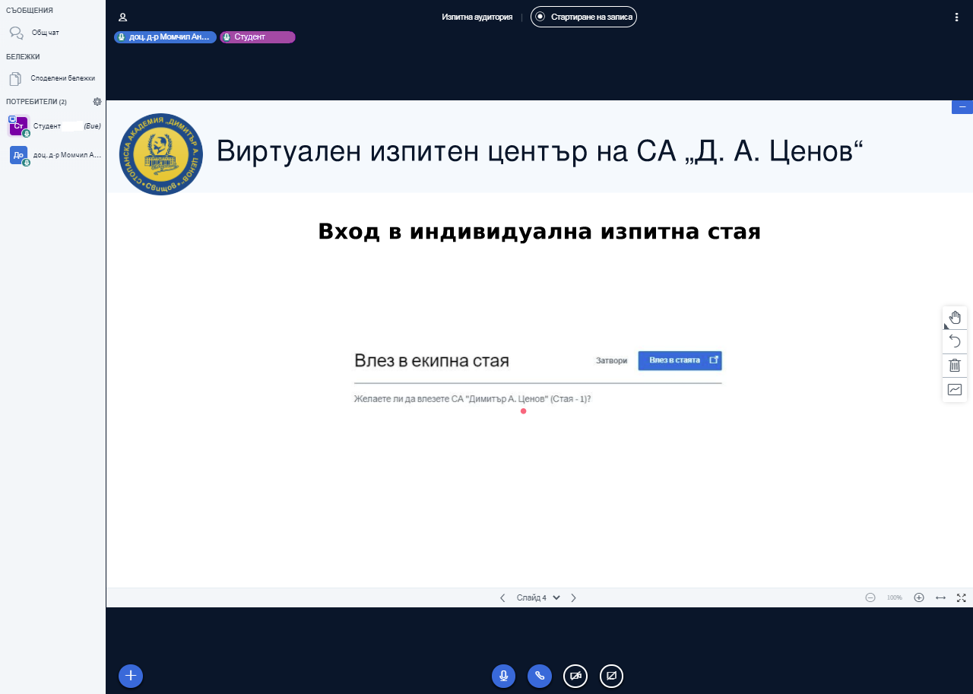Click Затвори on the slide
The width and height of the screenshot is (973, 694).
coord(612,360)
